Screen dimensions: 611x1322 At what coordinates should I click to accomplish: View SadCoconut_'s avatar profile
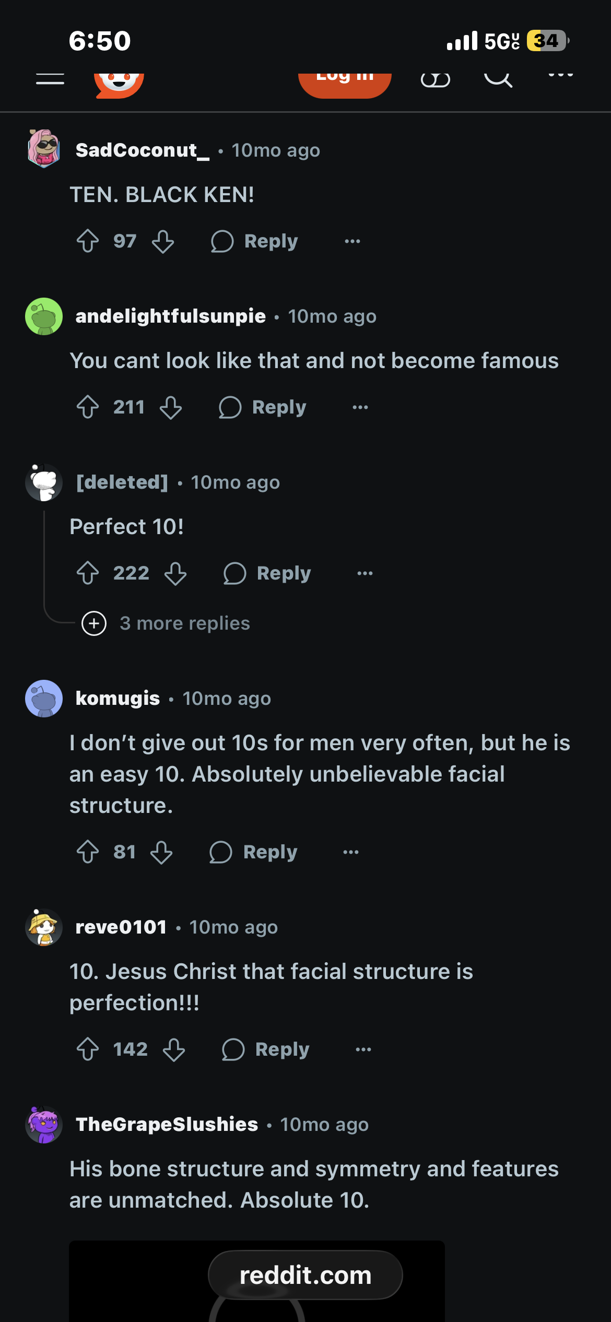click(44, 149)
